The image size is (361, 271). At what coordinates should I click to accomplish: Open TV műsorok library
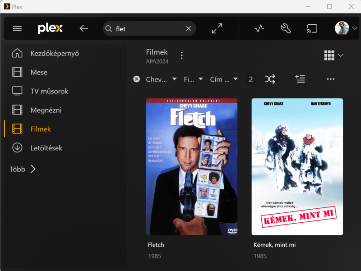(49, 91)
